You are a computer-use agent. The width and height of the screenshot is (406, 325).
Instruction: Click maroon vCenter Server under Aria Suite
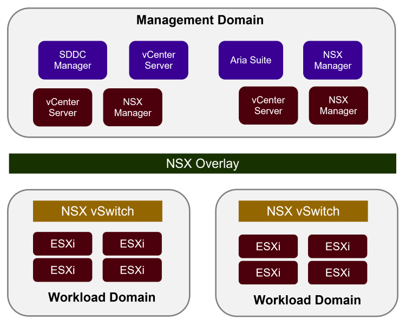click(x=269, y=106)
